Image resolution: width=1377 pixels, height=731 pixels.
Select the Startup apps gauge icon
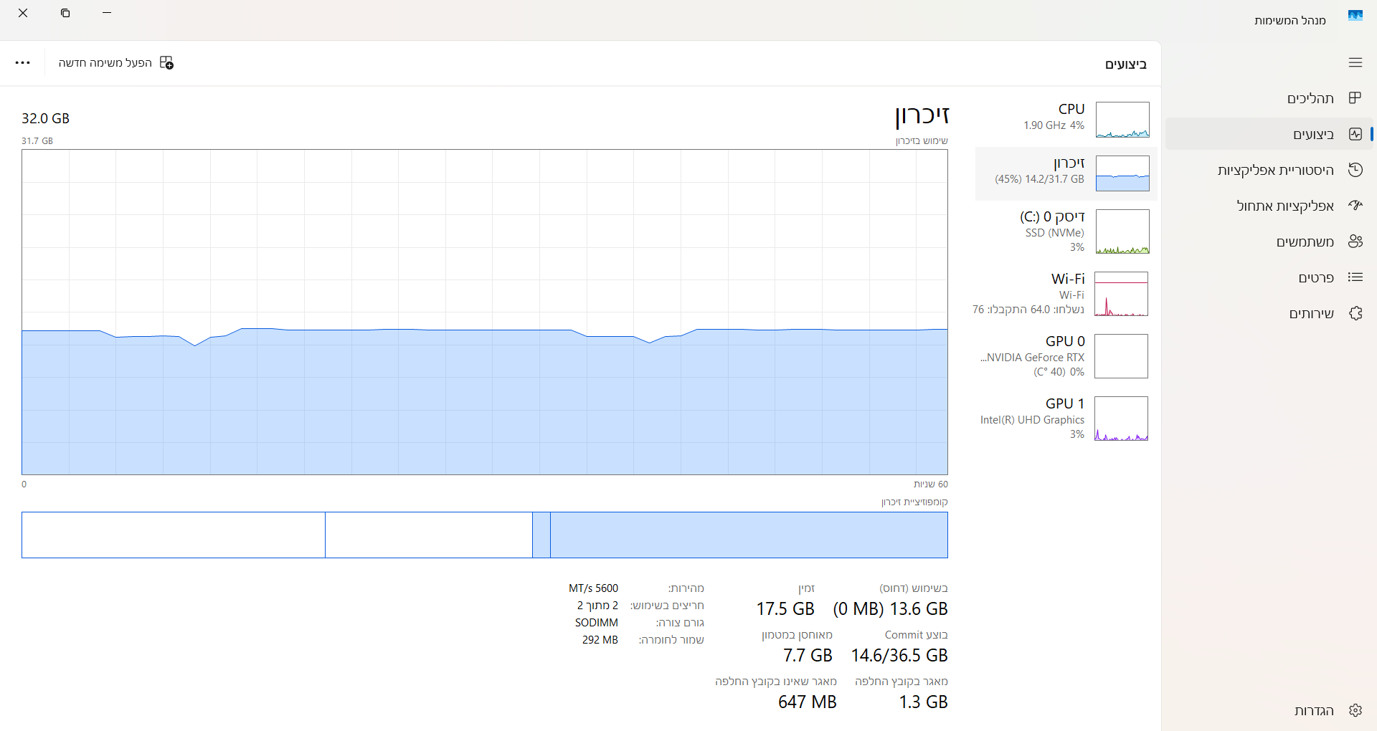point(1355,206)
